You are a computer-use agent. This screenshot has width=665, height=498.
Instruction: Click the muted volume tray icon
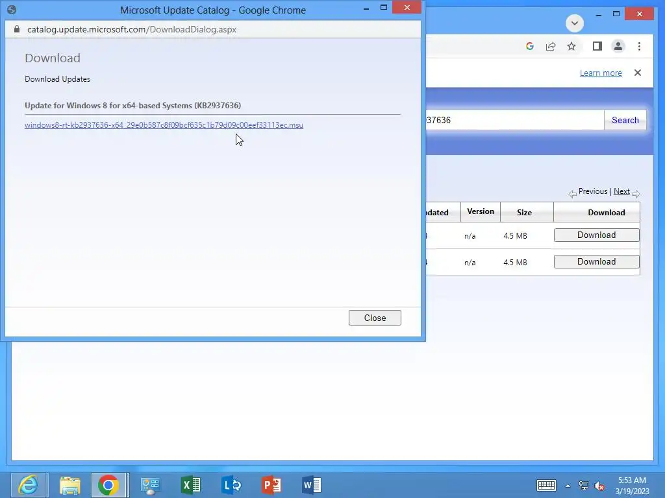pos(599,486)
